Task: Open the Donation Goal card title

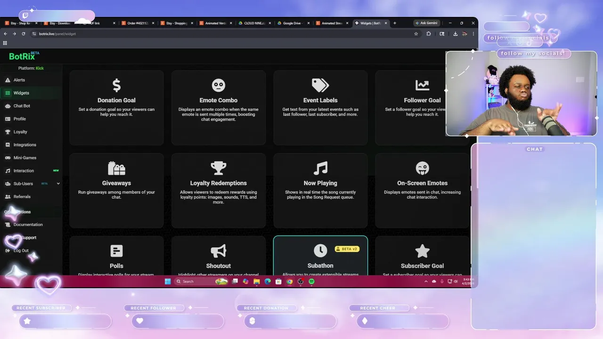Action: point(116,100)
